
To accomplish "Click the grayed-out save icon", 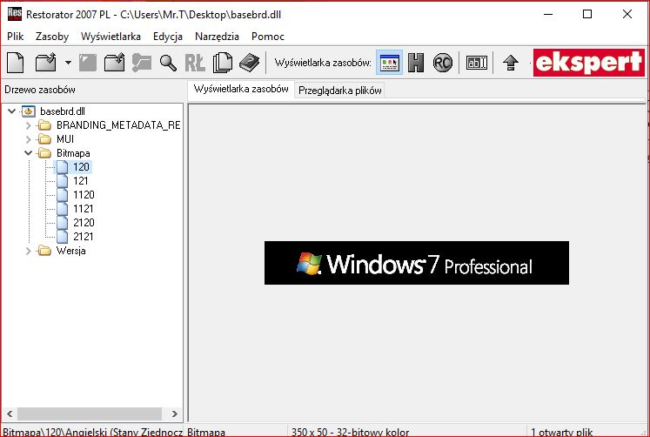I will [88, 63].
